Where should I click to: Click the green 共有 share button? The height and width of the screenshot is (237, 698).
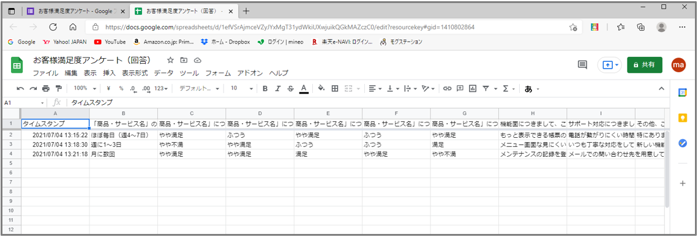(645, 64)
